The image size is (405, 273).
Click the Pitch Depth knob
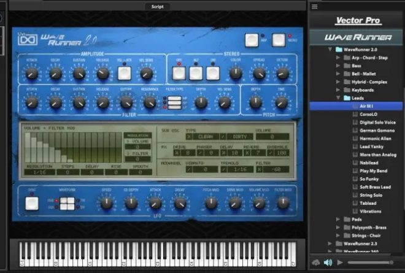(255, 102)
